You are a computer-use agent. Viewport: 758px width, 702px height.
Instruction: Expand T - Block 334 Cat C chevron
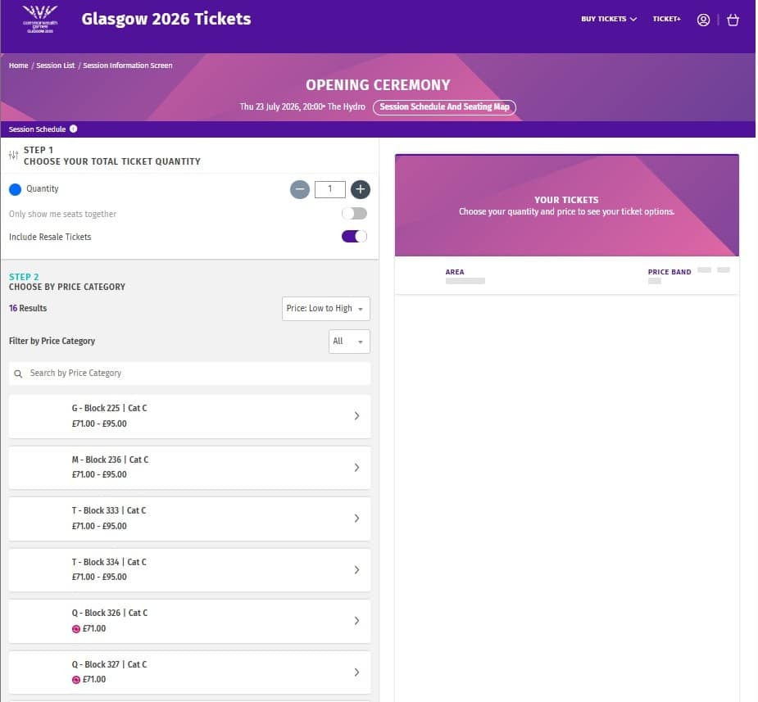coord(356,570)
